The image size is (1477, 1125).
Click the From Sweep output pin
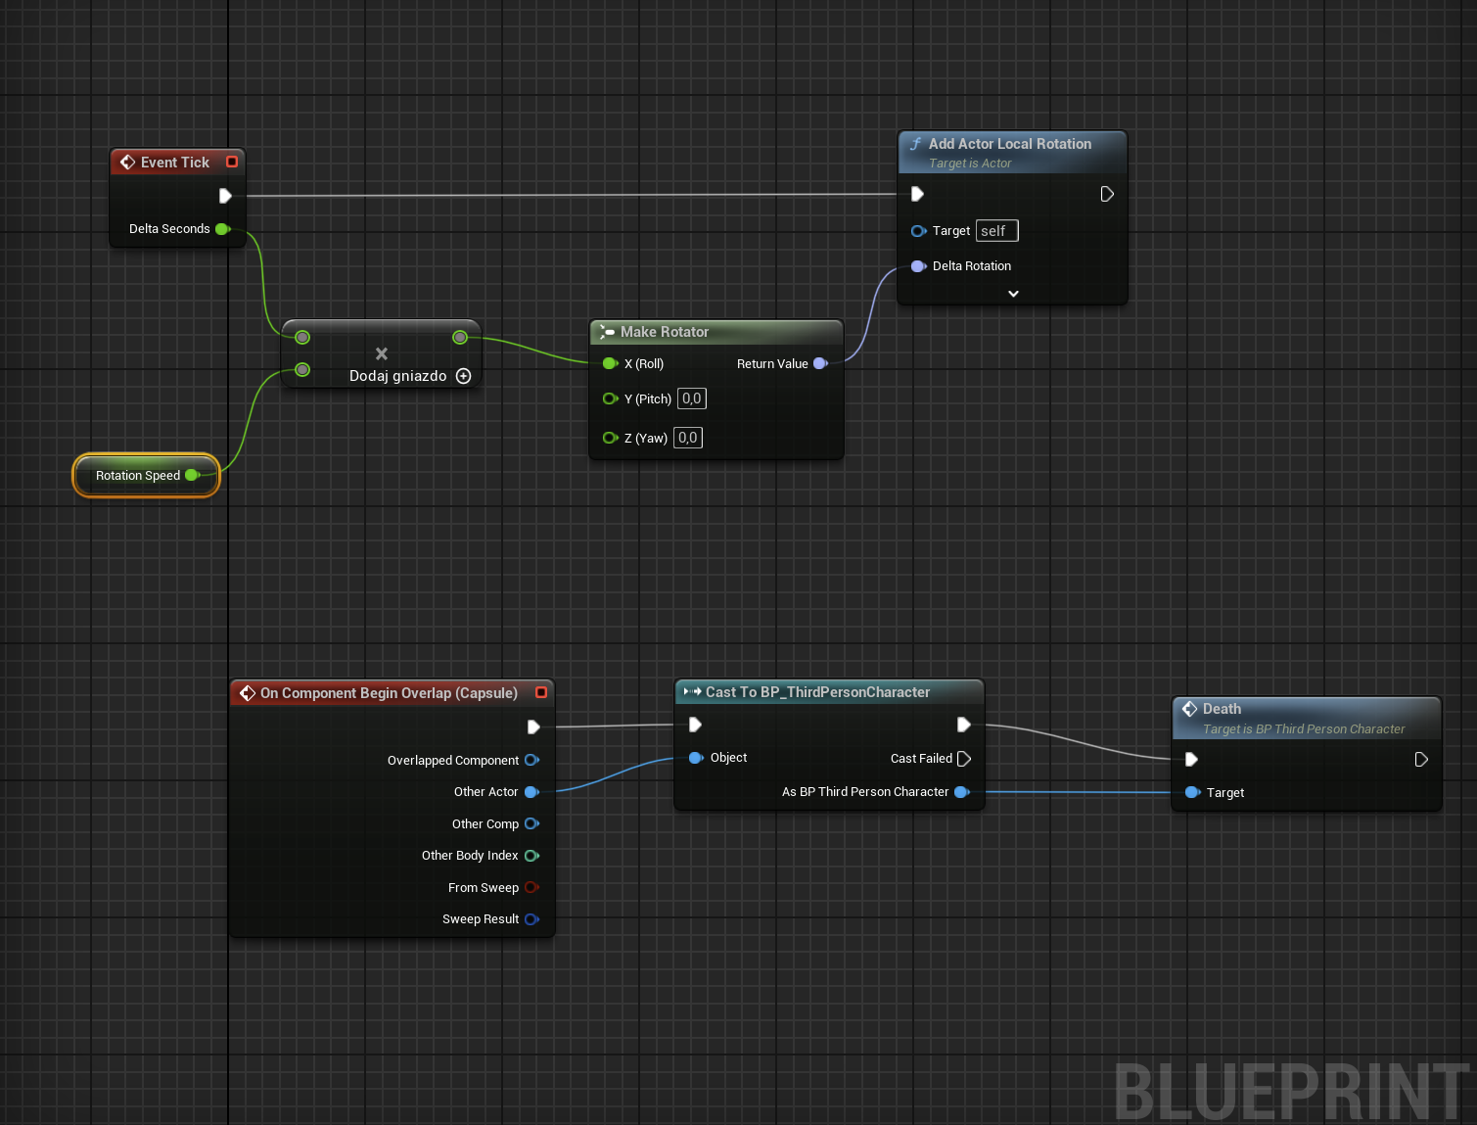(531, 888)
